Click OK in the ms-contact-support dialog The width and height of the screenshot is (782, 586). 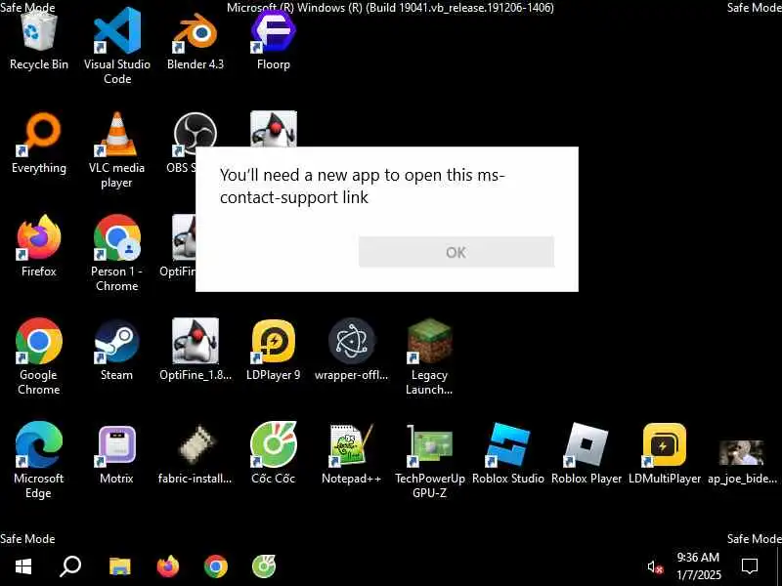pos(456,252)
